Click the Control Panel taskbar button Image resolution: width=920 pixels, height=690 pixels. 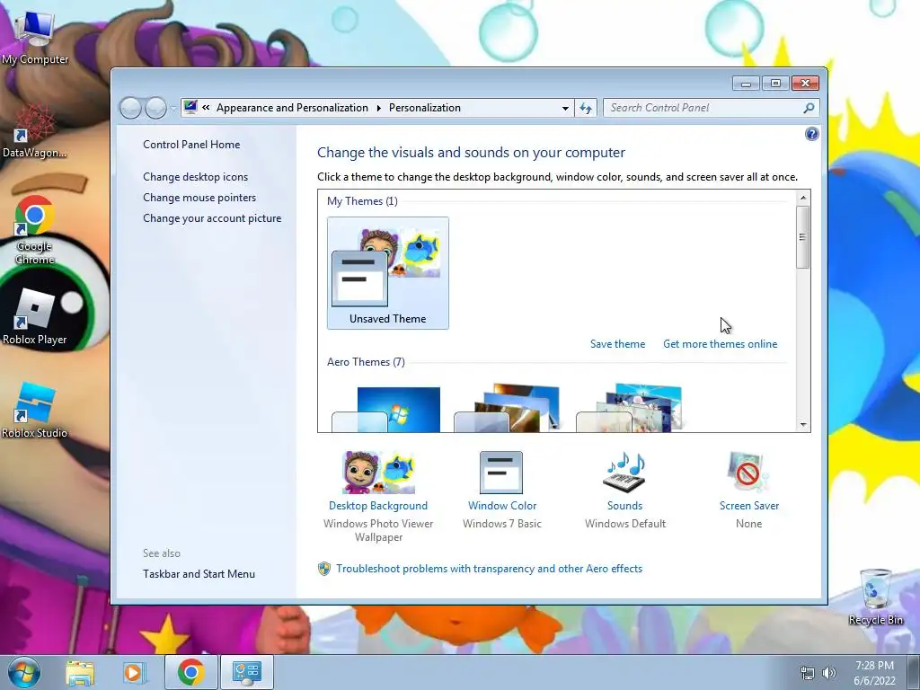[x=246, y=672]
